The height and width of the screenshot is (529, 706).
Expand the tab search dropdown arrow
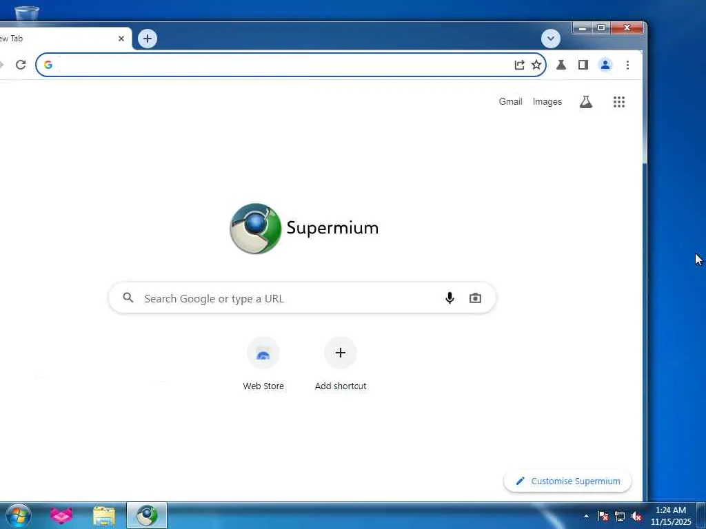[x=551, y=39]
